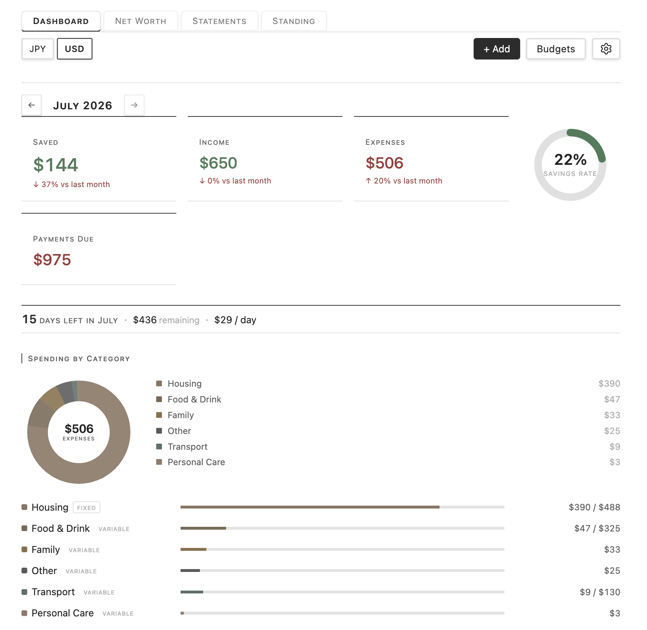Screen dimensions: 647x630
Task: Click the Food & Drink progress bar
Action: point(342,528)
